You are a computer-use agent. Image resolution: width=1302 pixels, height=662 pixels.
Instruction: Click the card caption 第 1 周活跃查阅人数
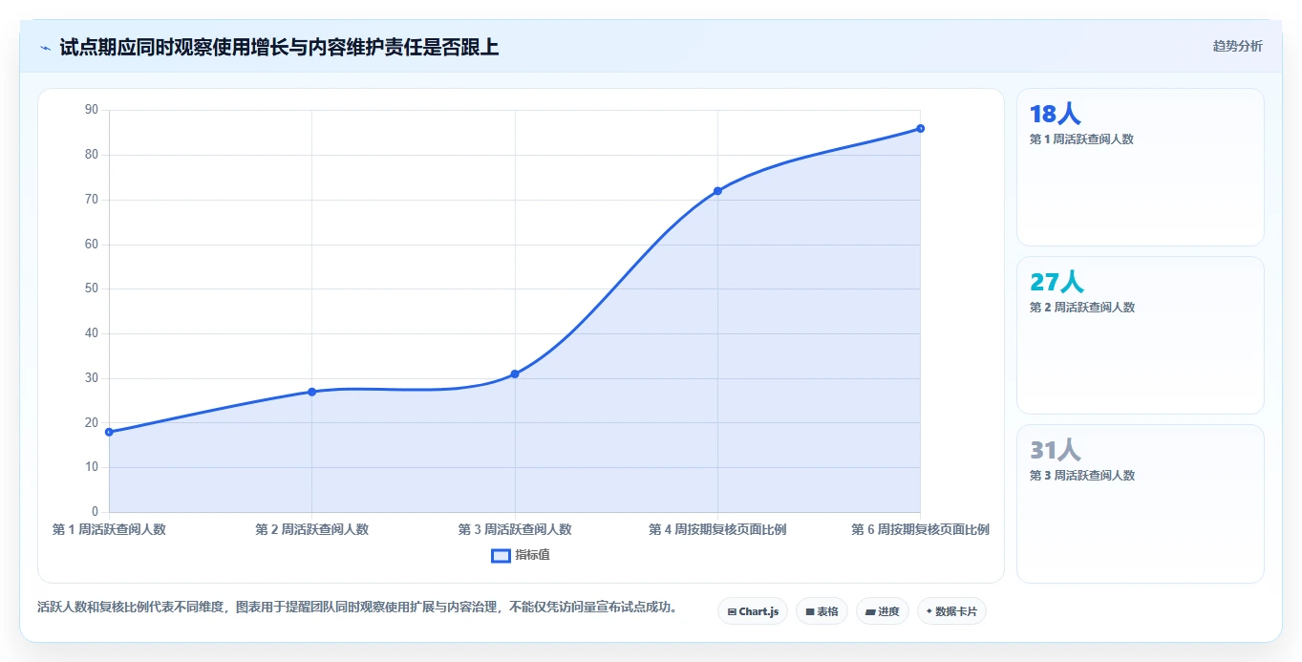pos(1081,139)
